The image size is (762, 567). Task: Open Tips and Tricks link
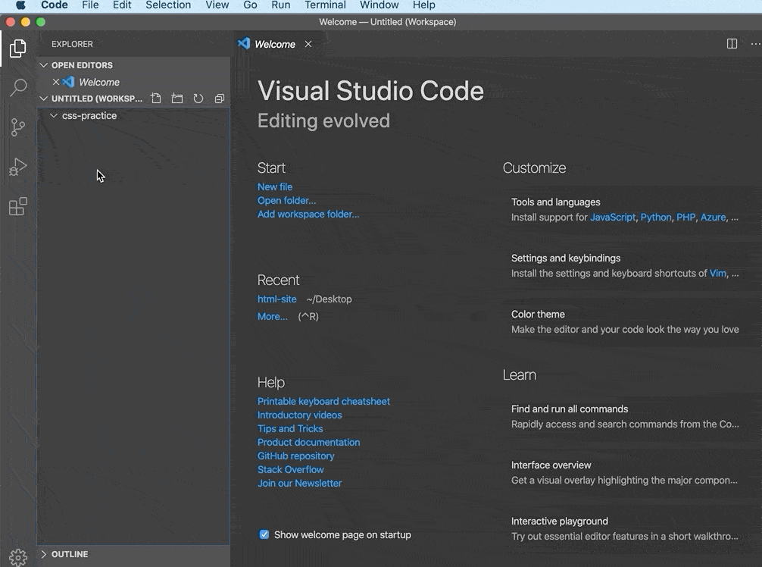coord(289,428)
